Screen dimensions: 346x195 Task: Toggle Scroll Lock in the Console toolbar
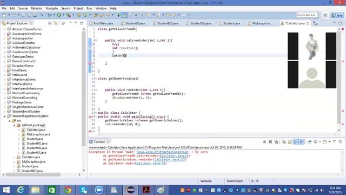pyautogui.click(x=290, y=142)
